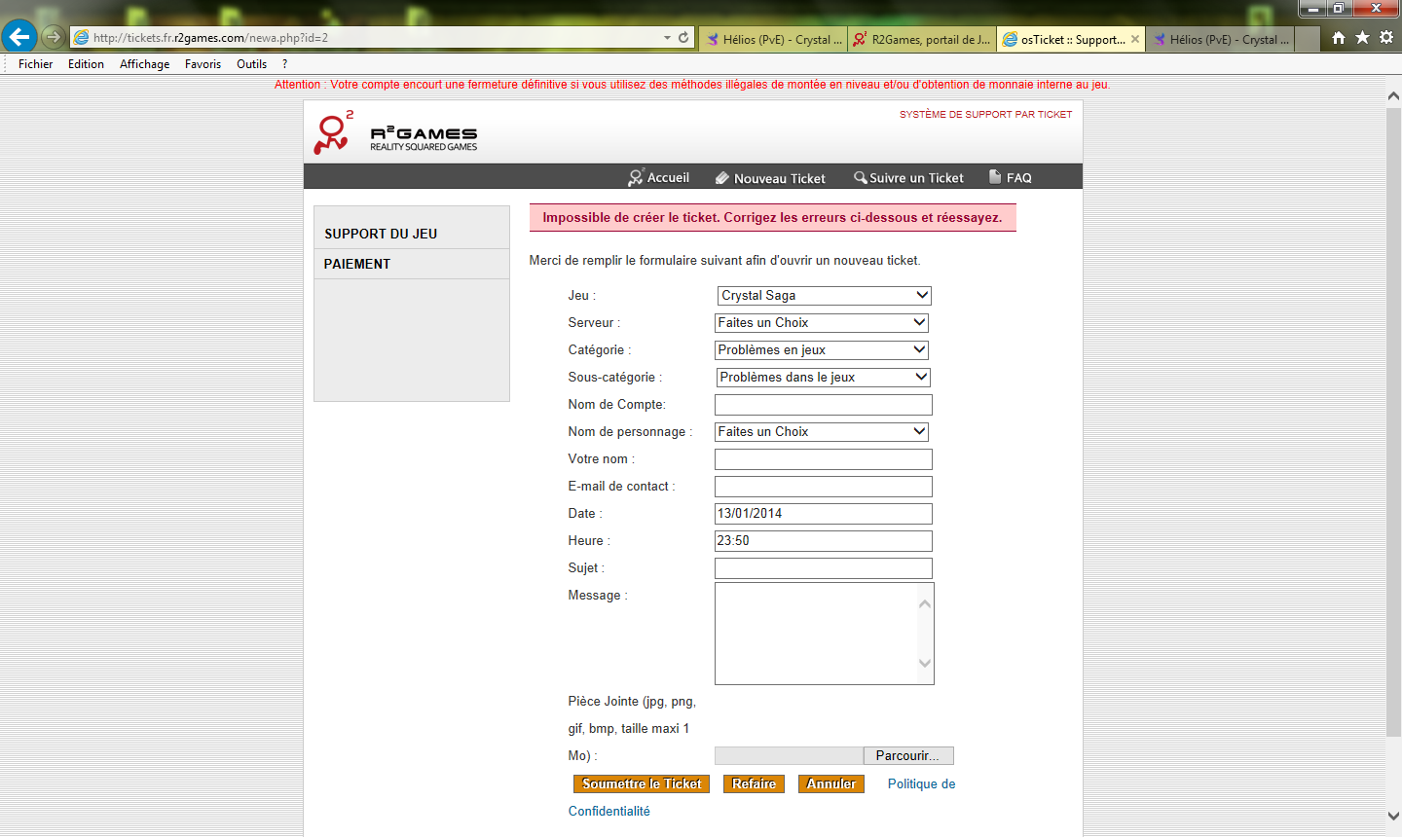Viewport: 1402px width, 837px height.
Task: Click the R2Games logo
Action: tap(395, 134)
